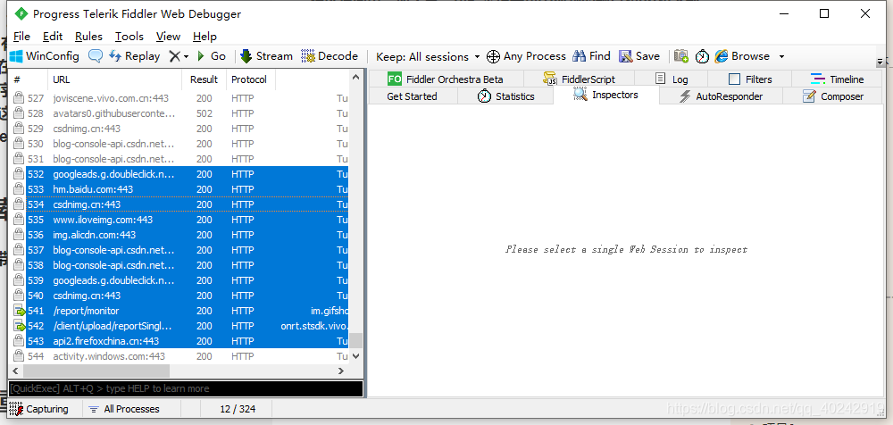The width and height of the screenshot is (893, 425).
Task: Select session 544 activity.windows.com:443
Action: coord(179,356)
